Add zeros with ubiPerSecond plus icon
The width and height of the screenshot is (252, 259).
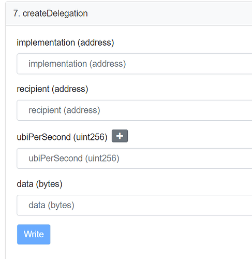[x=120, y=136]
